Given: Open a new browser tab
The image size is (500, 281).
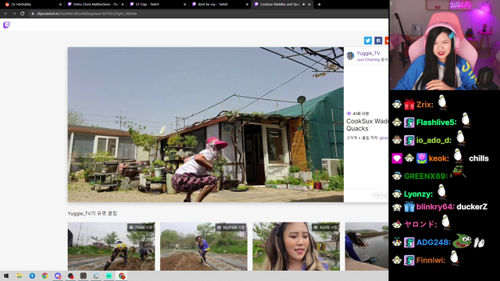Looking at the screenshot, I should tap(320, 5).
